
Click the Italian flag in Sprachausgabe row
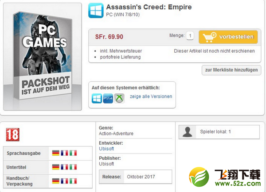pos(73,153)
